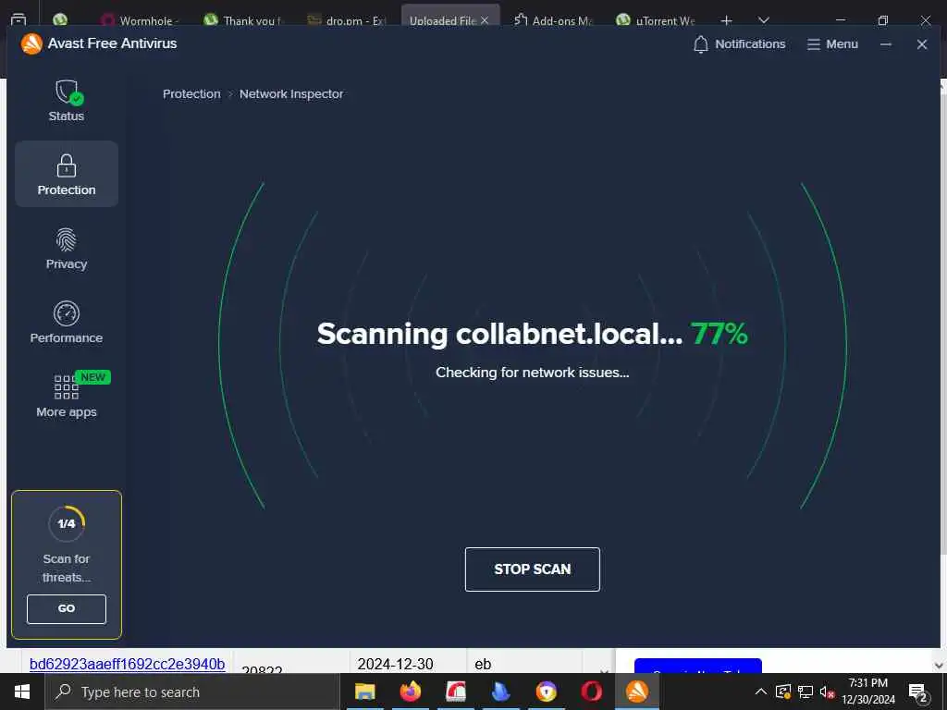Open File Explorer from taskbar
Viewport: 947px width, 710px height.
point(364,692)
